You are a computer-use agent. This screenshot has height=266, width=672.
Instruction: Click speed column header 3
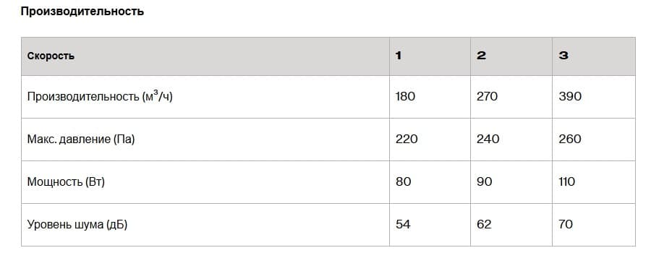point(563,56)
